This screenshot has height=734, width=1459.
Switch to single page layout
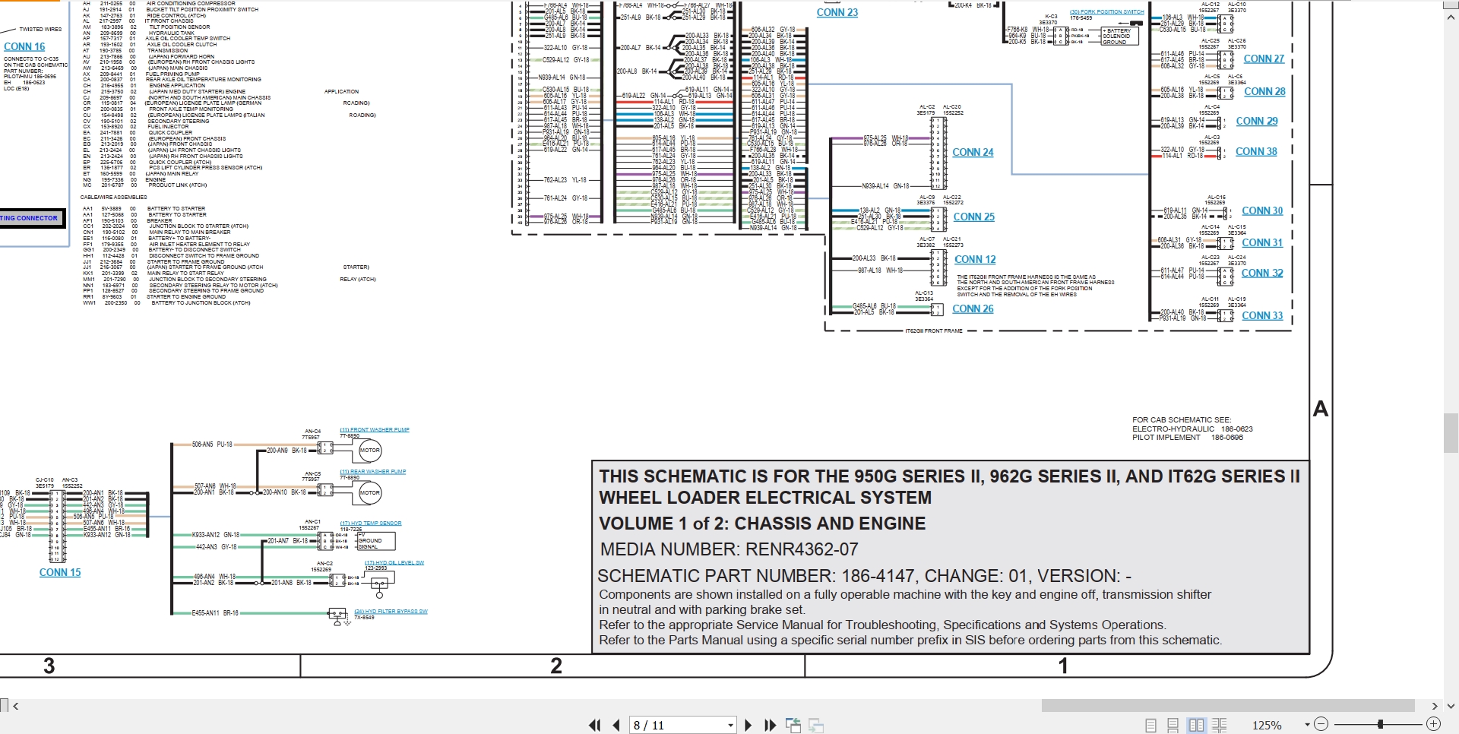(x=1150, y=725)
